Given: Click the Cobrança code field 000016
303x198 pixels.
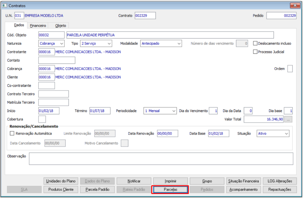Looking at the screenshot, I should point(47,69).
